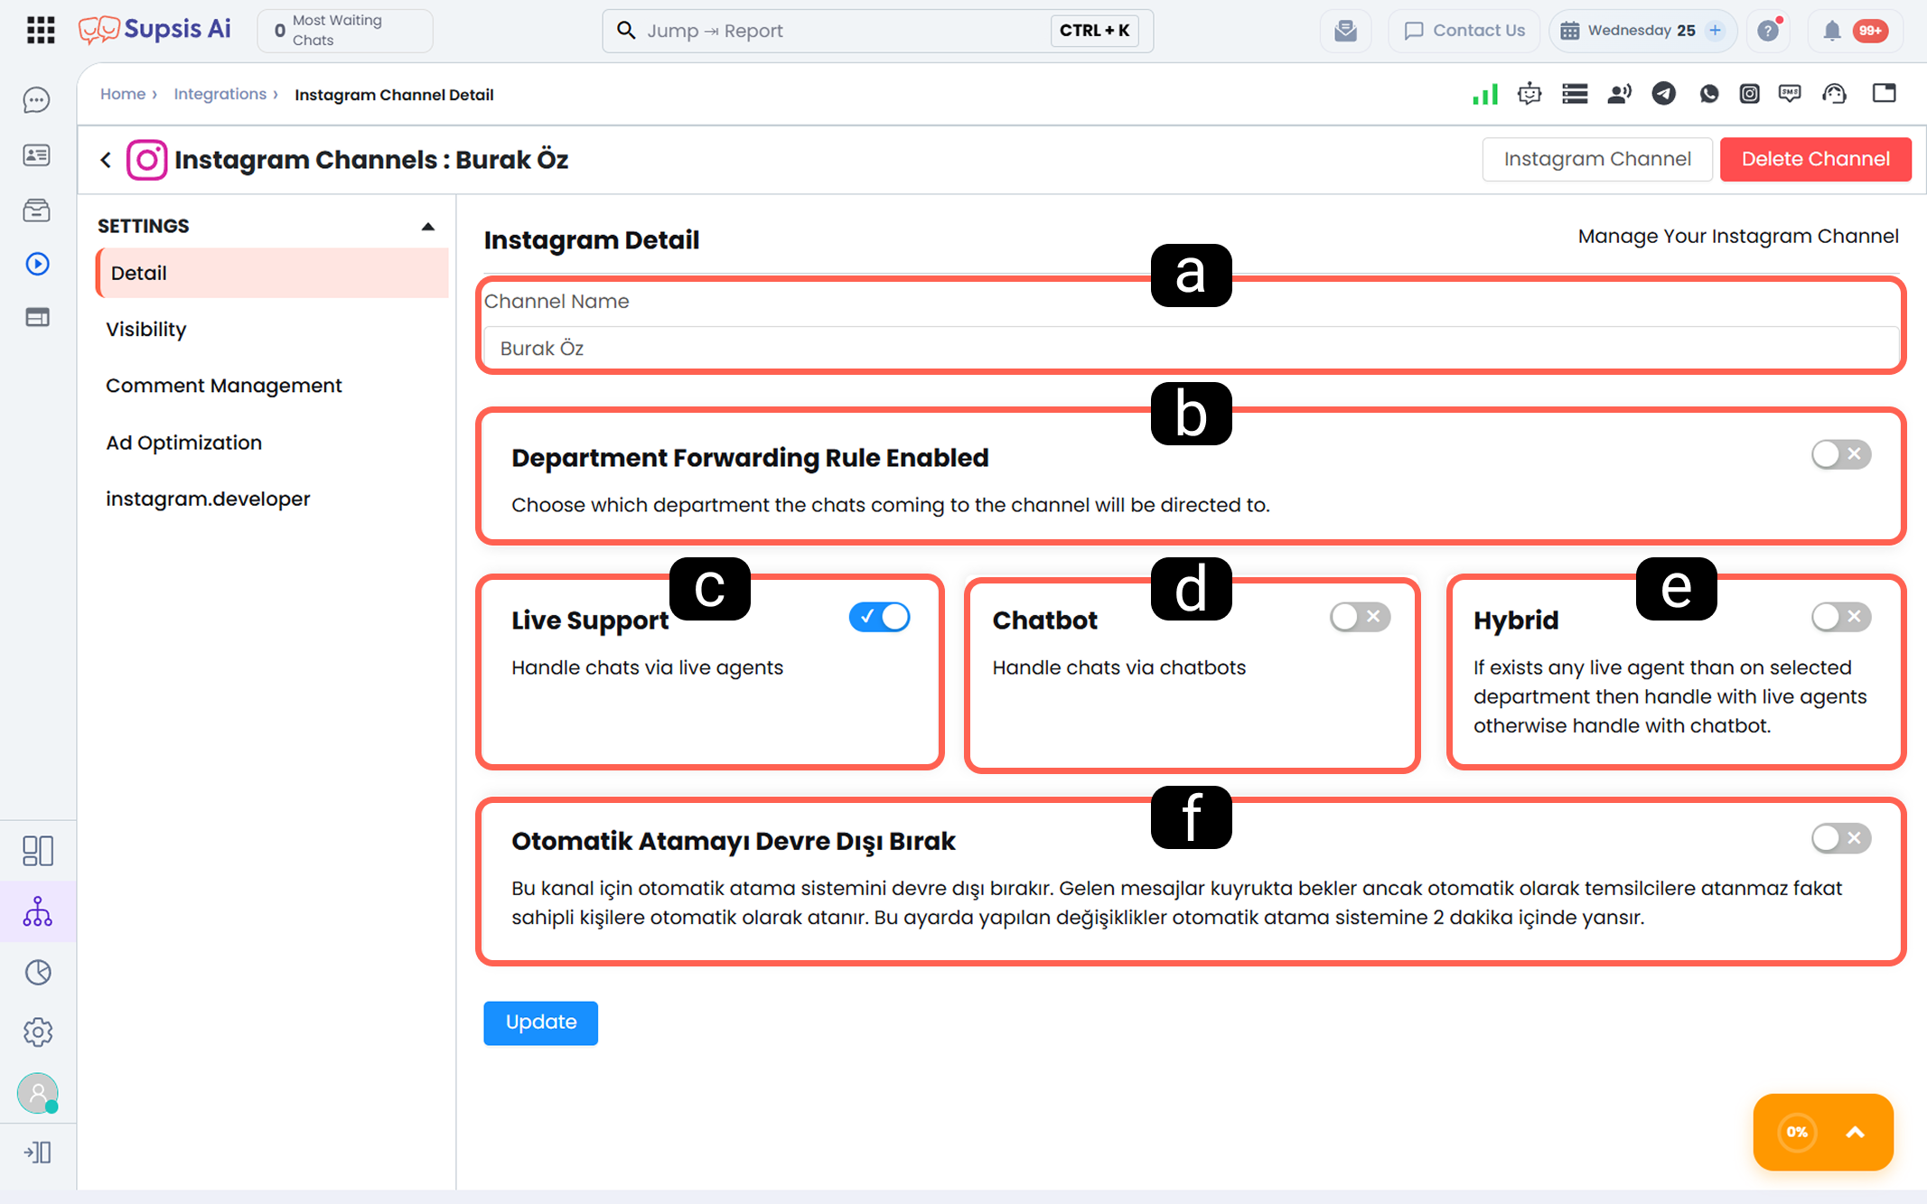The height and width of the screenshot is (1204, 1927).
Task: Open the settings gear in sidebar
Action: click(37, 1032)
